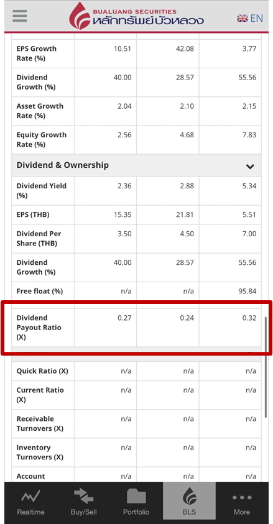This screenshot has width=273, height=524.
Task: Open the Buy/Sell arrows icon
Action: point(83,496)
